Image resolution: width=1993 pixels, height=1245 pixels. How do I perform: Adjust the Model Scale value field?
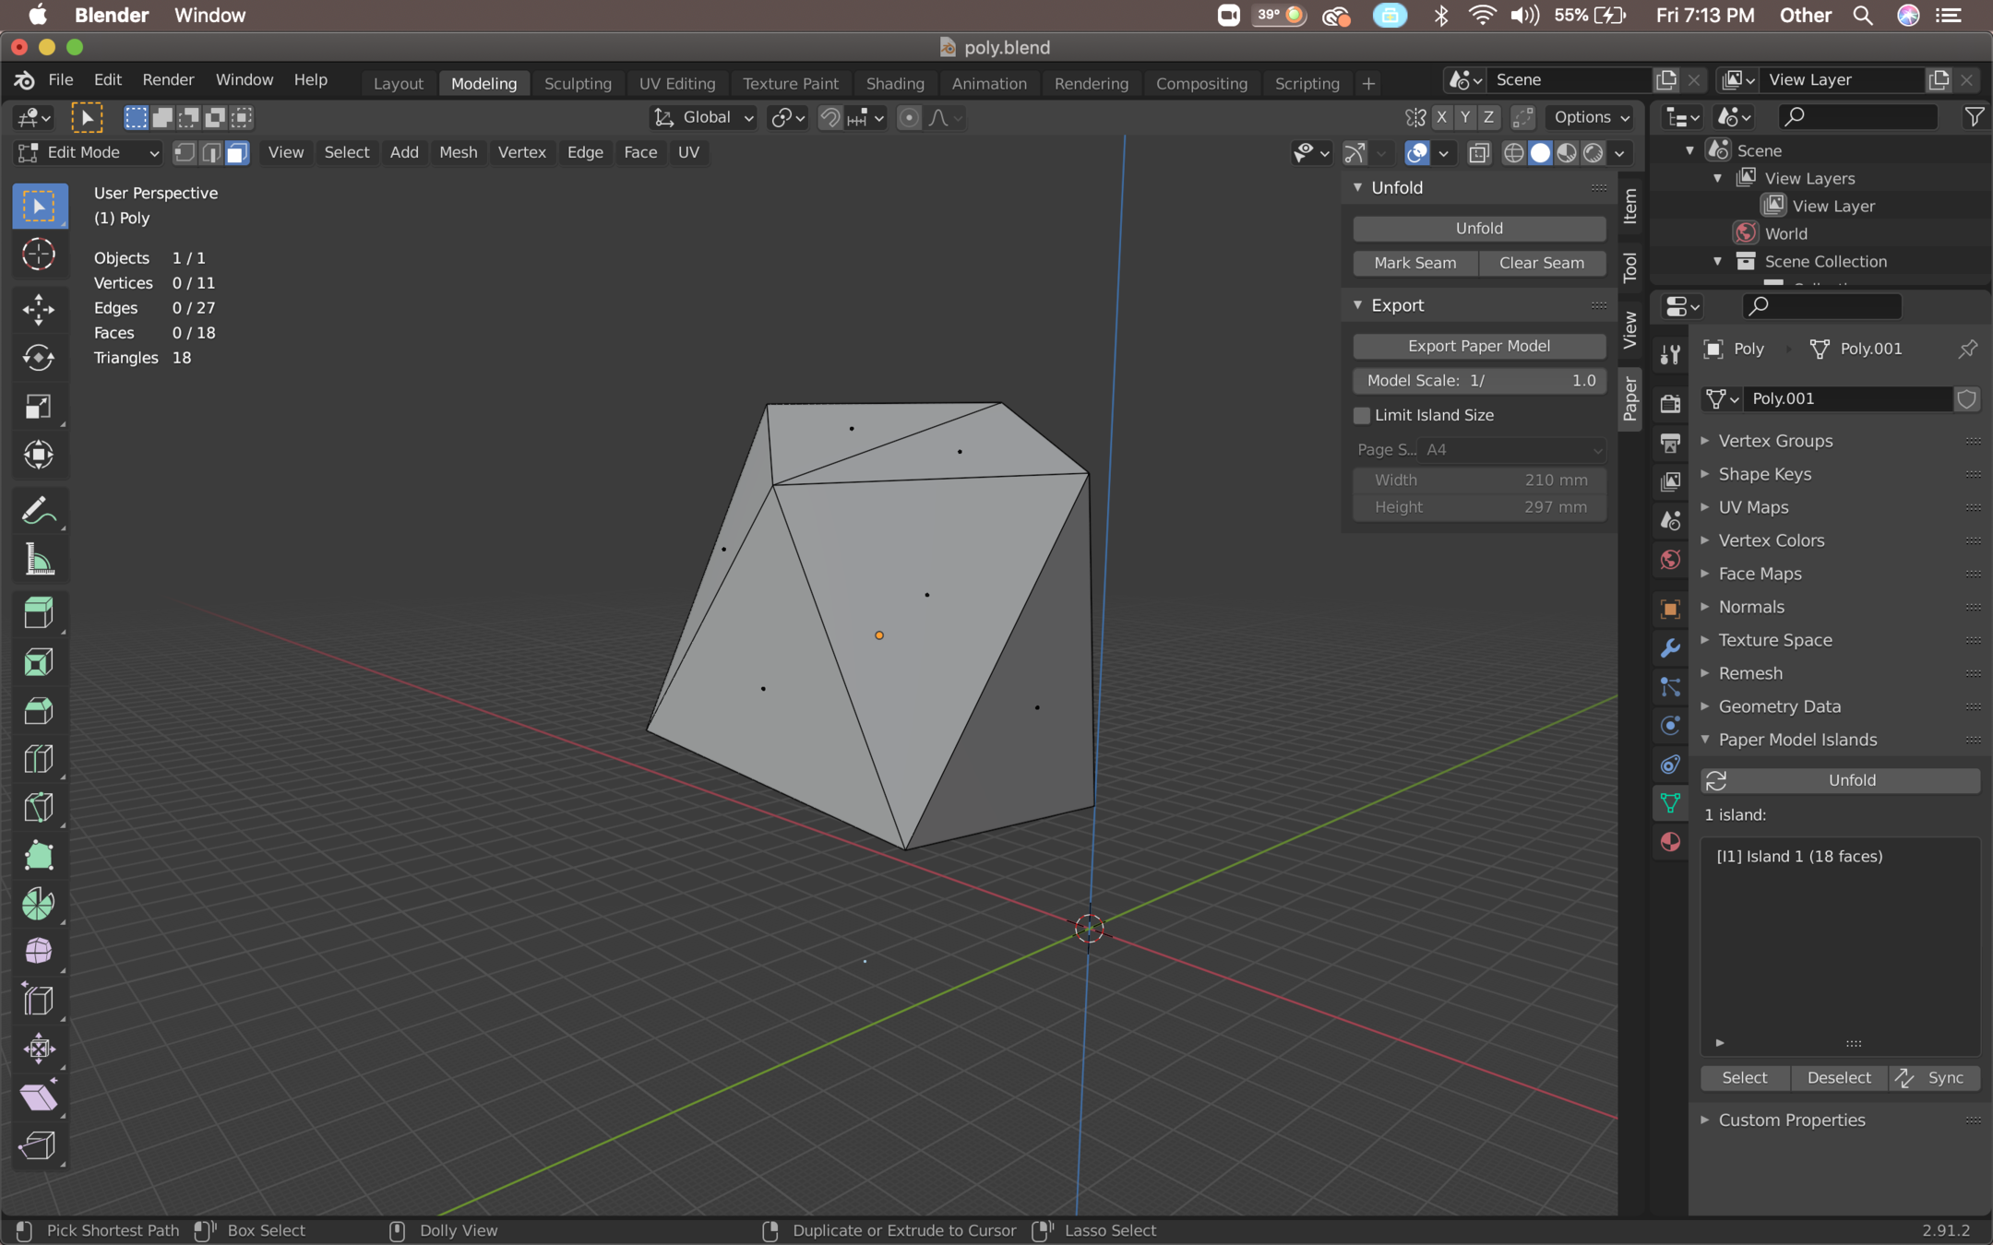point(1478,380)
